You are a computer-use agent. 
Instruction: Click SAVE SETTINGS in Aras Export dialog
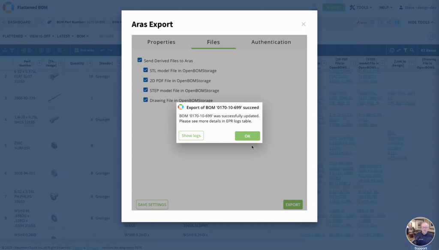coord(152,205)
